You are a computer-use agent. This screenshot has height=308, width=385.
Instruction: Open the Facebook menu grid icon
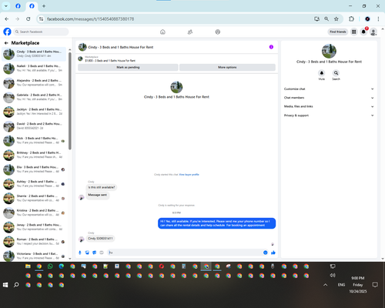pos(353,32)
